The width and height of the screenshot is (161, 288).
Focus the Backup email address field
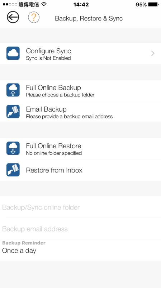click(80, 229)
